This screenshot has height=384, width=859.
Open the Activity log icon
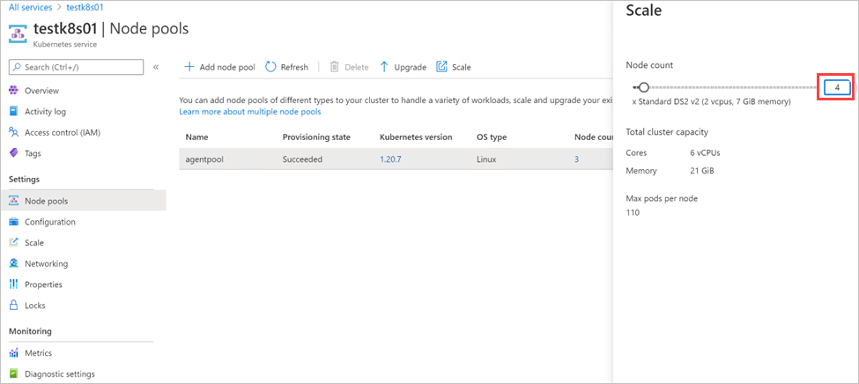[13, 112]
